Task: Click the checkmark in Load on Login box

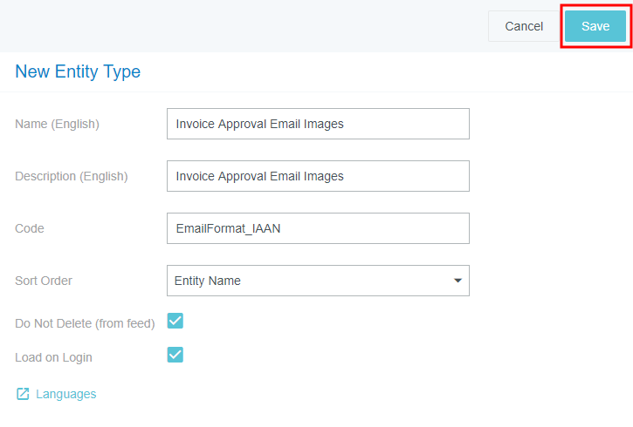Action: (x=175, y=355)
